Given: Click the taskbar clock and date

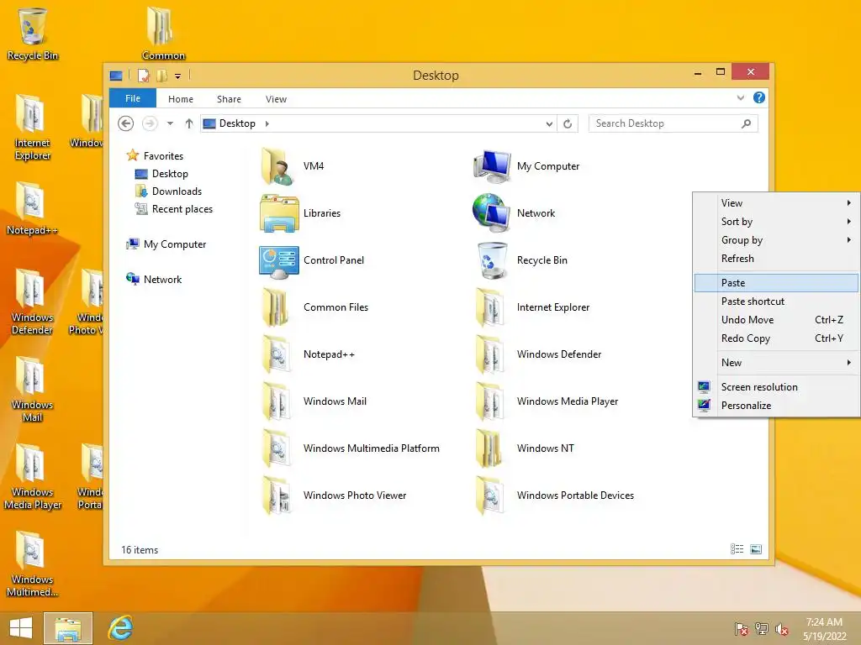Looking at the screenshot, I should tap(825, 628).
